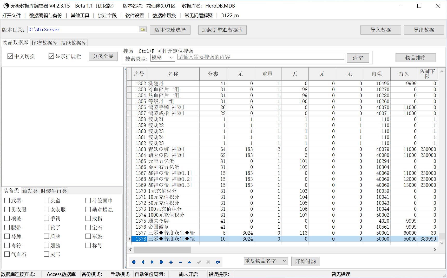Click the post edit checkmark icon
Viewport: 447px width, 278px height.
point(199,262)
